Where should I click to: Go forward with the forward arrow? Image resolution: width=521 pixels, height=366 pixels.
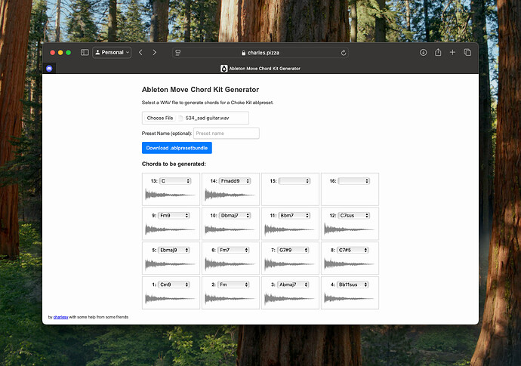pos(155,53)
